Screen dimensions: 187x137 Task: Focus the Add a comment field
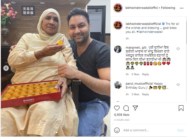point(149,130)
